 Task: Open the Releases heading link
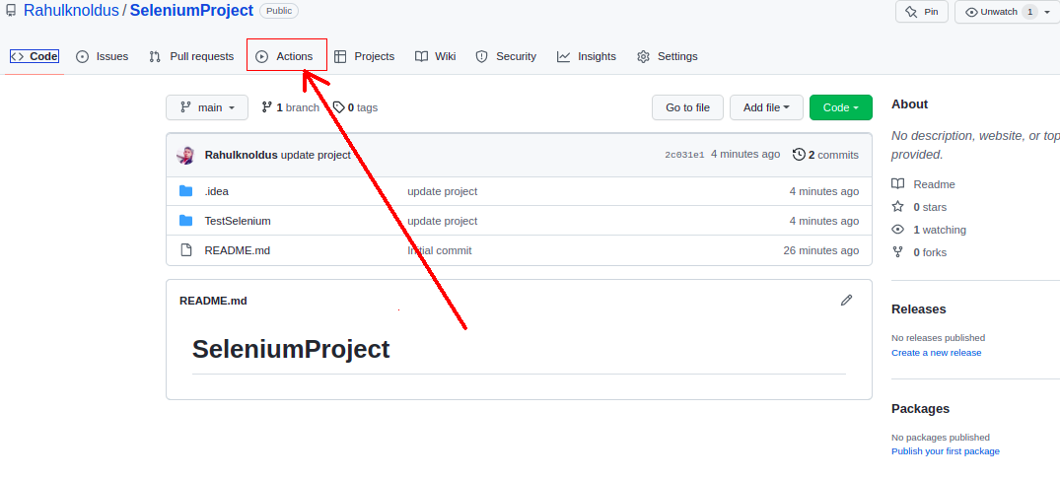pos(919,309)
